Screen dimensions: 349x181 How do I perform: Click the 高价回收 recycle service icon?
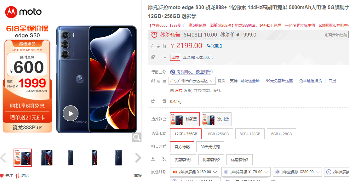pyautogui.click(x=173, y=72)
